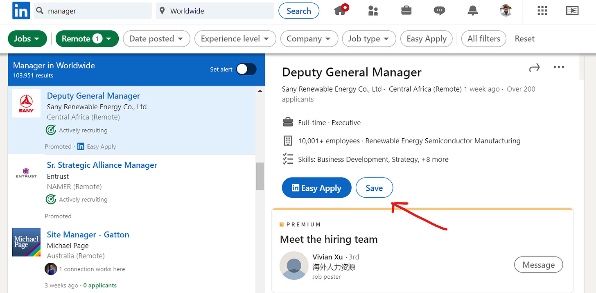Message Vivian Xu
The height and width of the screenshot is (293, 596).
pyautogui.click(x=538, y=265)
